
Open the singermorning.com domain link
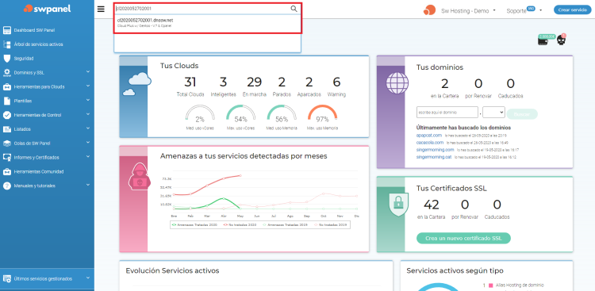(435, 150)
